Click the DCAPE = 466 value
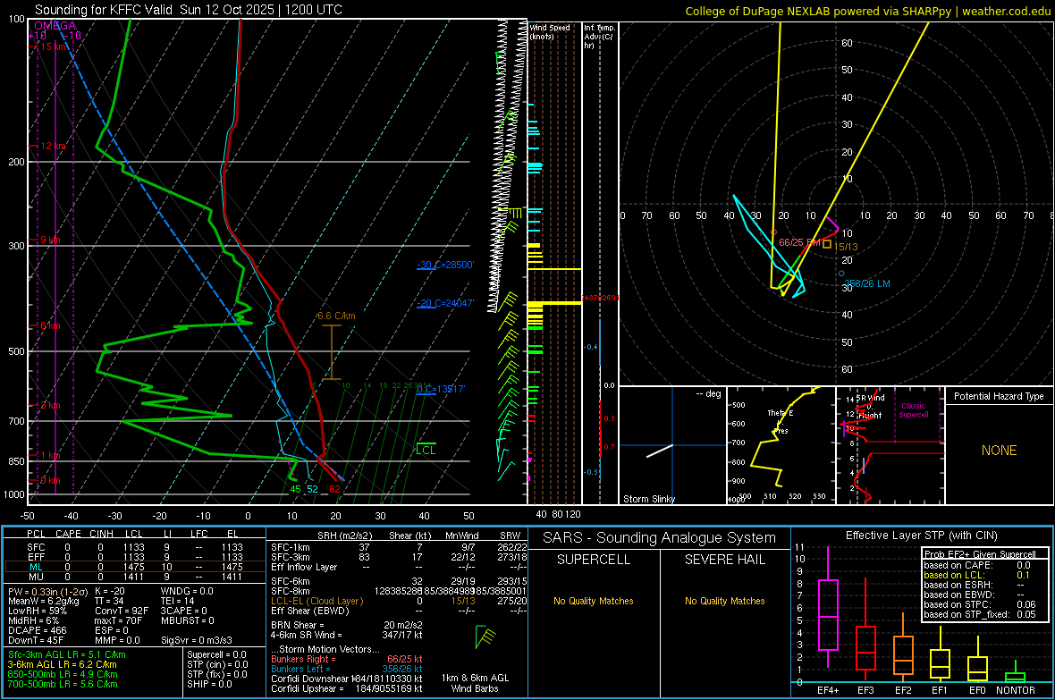This screenshot has width=1055, height=700. (38, 630)
